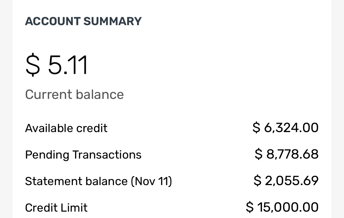Screen dimensions: 344x218
Task: Click the dollar sign beside 15,000.00
Action: (250, 207)
